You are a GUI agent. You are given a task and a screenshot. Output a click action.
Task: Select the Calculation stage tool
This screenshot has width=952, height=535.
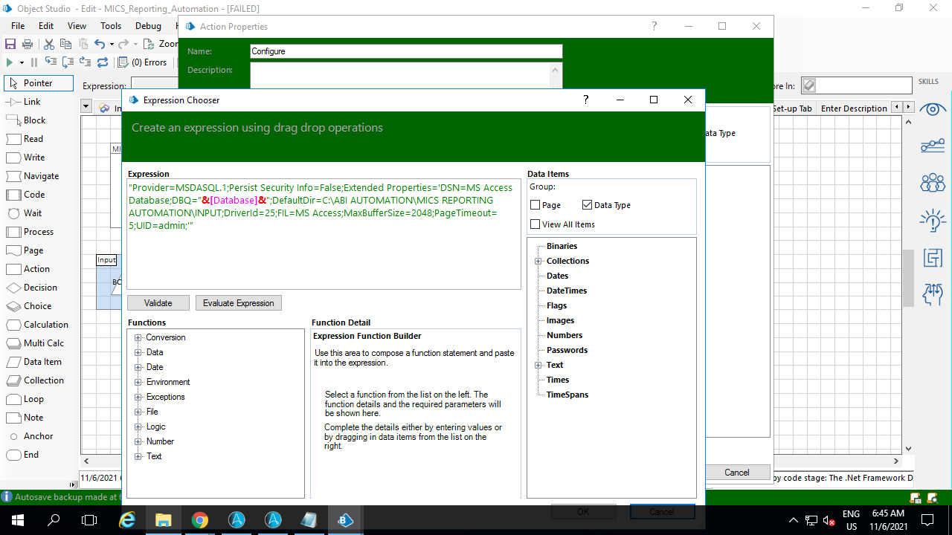[x=37, y=325]
